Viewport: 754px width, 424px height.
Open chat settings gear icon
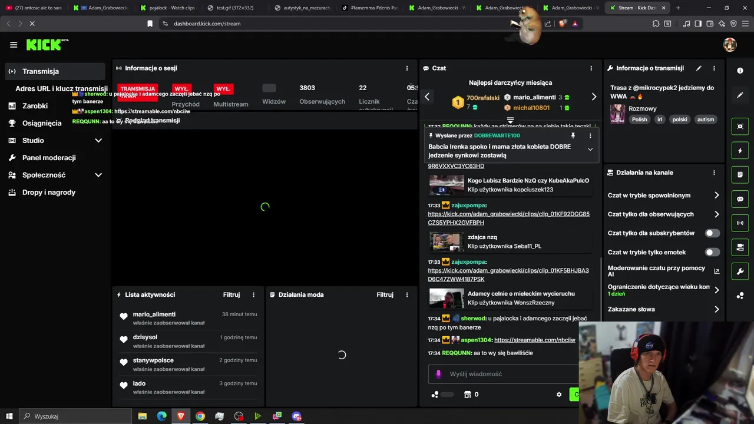559,395
